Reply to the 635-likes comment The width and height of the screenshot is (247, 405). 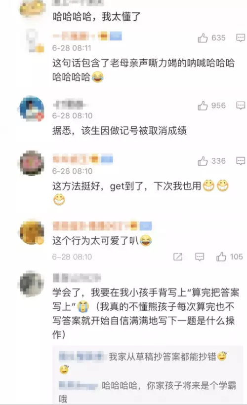pyautogui.click(x=241, y=38)
